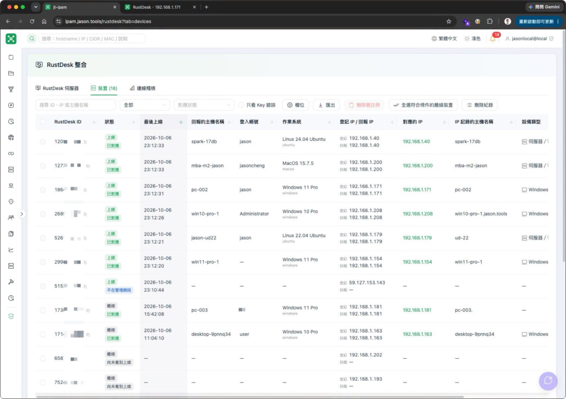Expand the left sidebar with chevron

coord(22,214)
